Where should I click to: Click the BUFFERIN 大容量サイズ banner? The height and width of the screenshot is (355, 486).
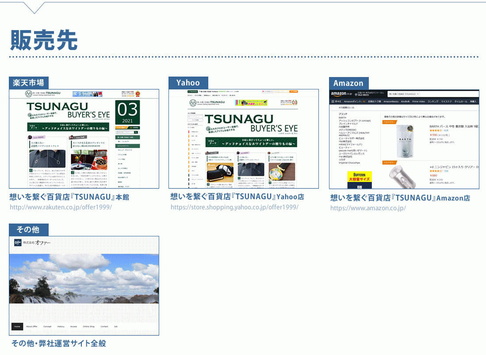[x=360, y=180]
